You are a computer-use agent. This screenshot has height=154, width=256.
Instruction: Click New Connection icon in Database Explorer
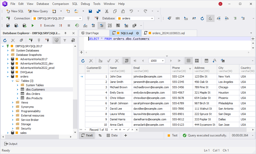[x=30, y=40]
